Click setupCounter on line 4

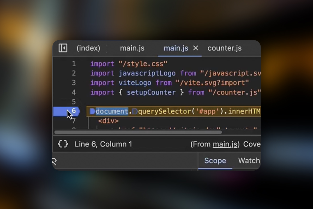[151, 92]
